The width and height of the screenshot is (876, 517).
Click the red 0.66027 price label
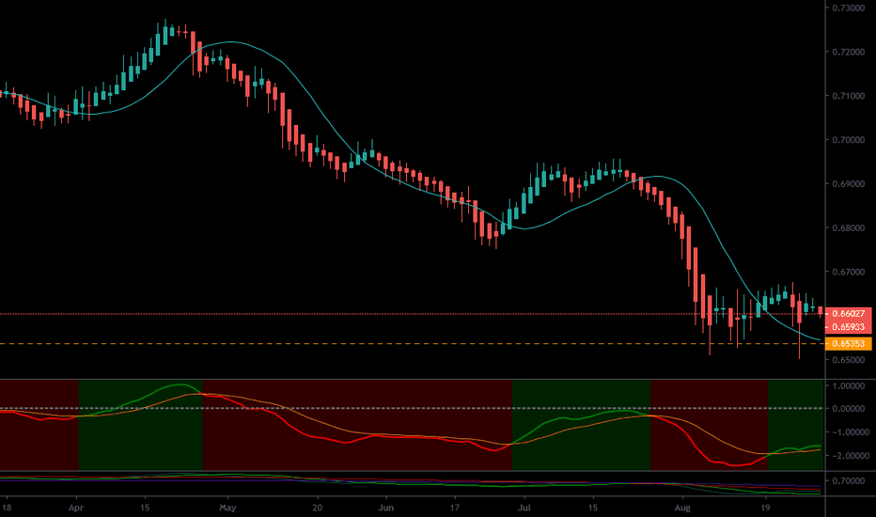tap(848, 314)
